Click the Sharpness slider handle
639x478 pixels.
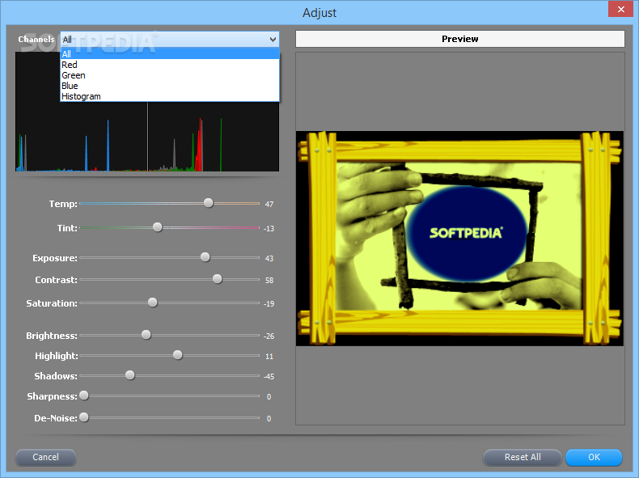coord(84,396)
